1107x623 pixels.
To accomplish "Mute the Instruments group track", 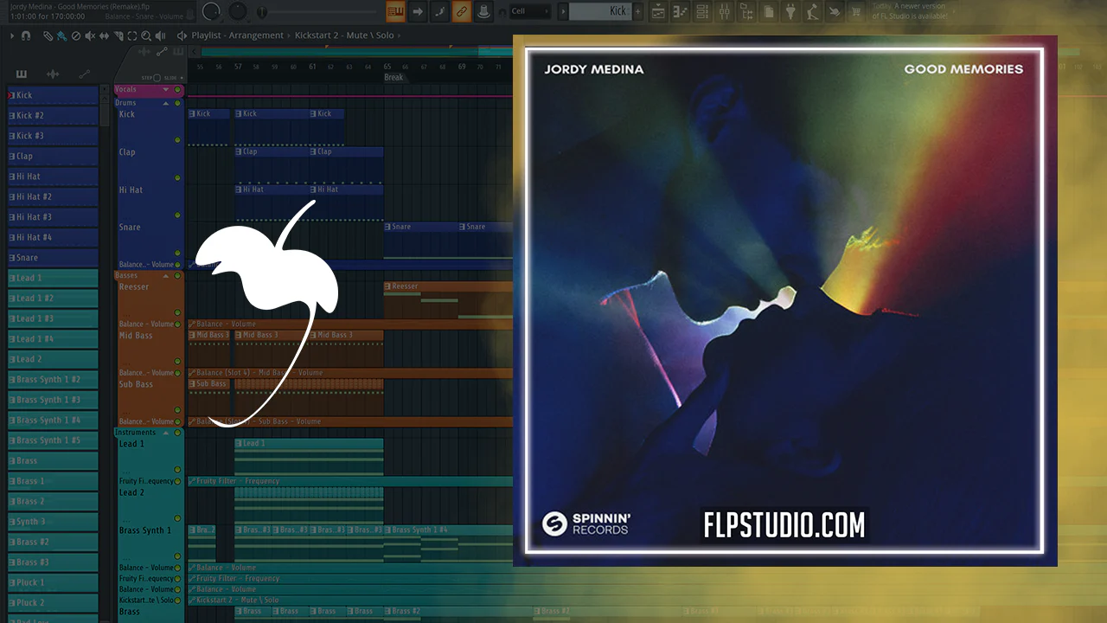I will click(177, 433).
